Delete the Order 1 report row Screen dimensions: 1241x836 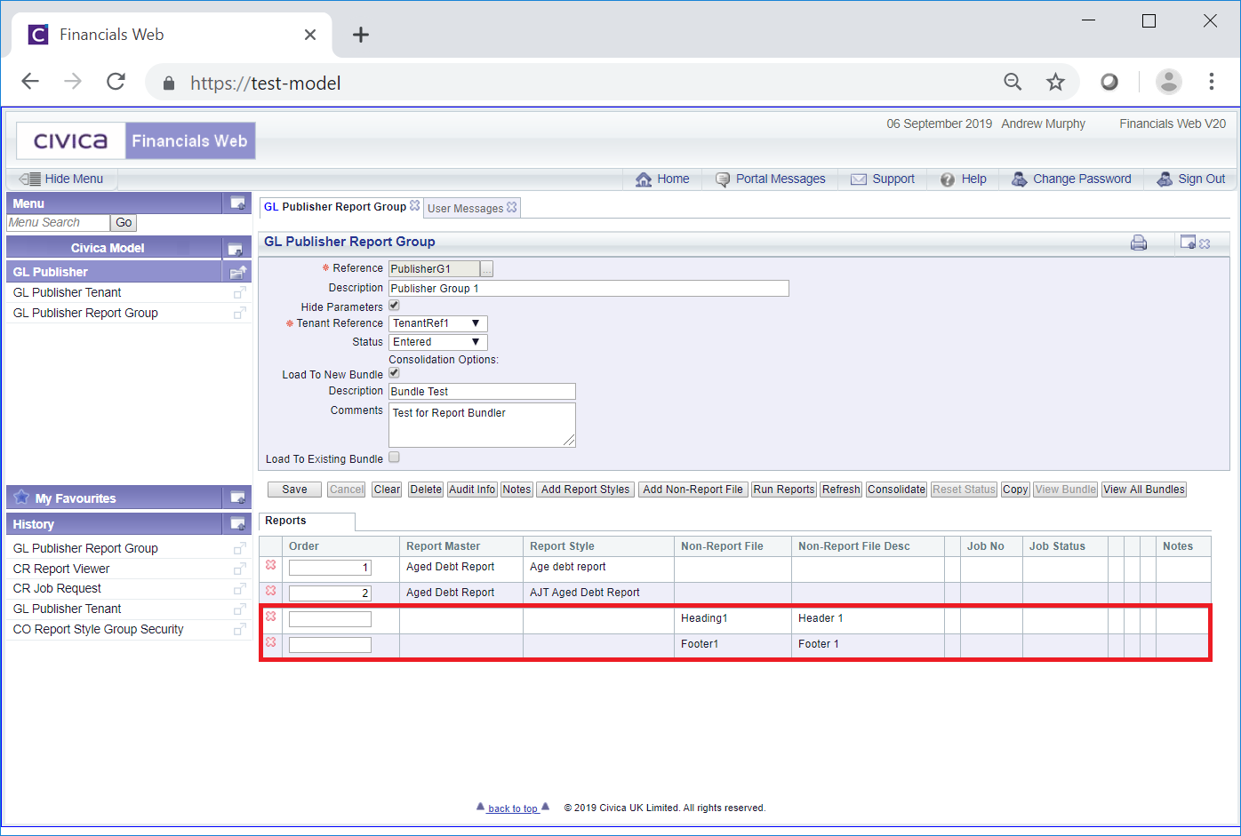pyautogui.click(x=271, y=565)
